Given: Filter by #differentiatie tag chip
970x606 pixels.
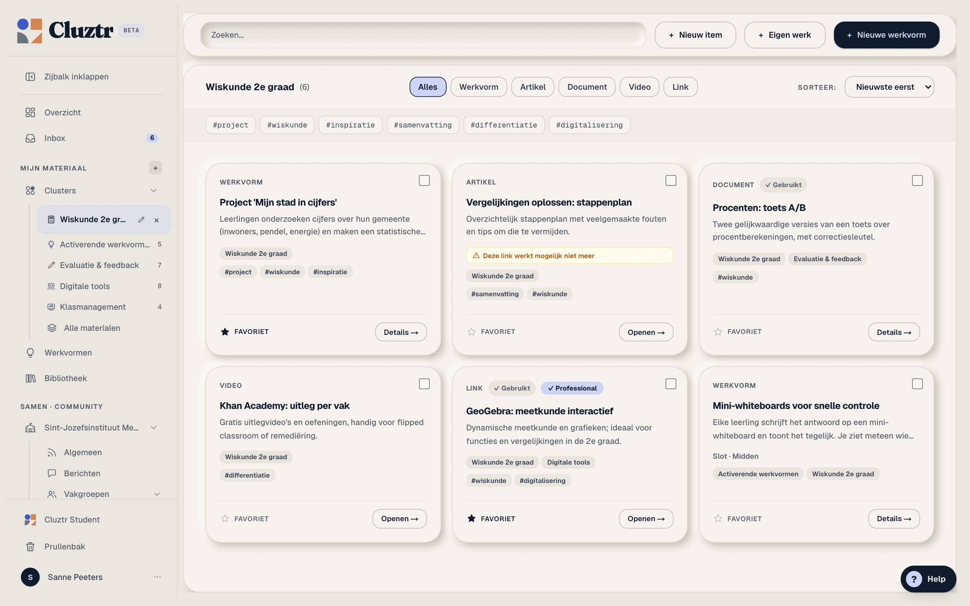Looking at the screenshot, I should (x=504, y=125).
